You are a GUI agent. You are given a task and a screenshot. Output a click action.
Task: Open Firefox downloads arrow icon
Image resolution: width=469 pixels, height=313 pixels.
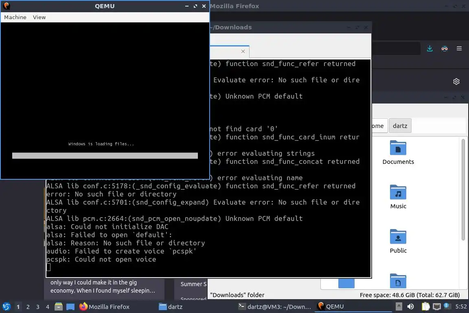[x=430, y=48]
